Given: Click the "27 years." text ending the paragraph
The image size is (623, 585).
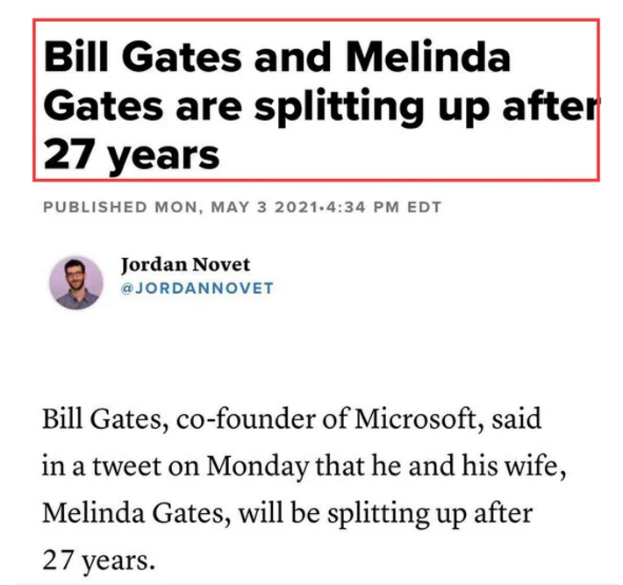Looking at the screenshot, I should click(x=98, y=560).
